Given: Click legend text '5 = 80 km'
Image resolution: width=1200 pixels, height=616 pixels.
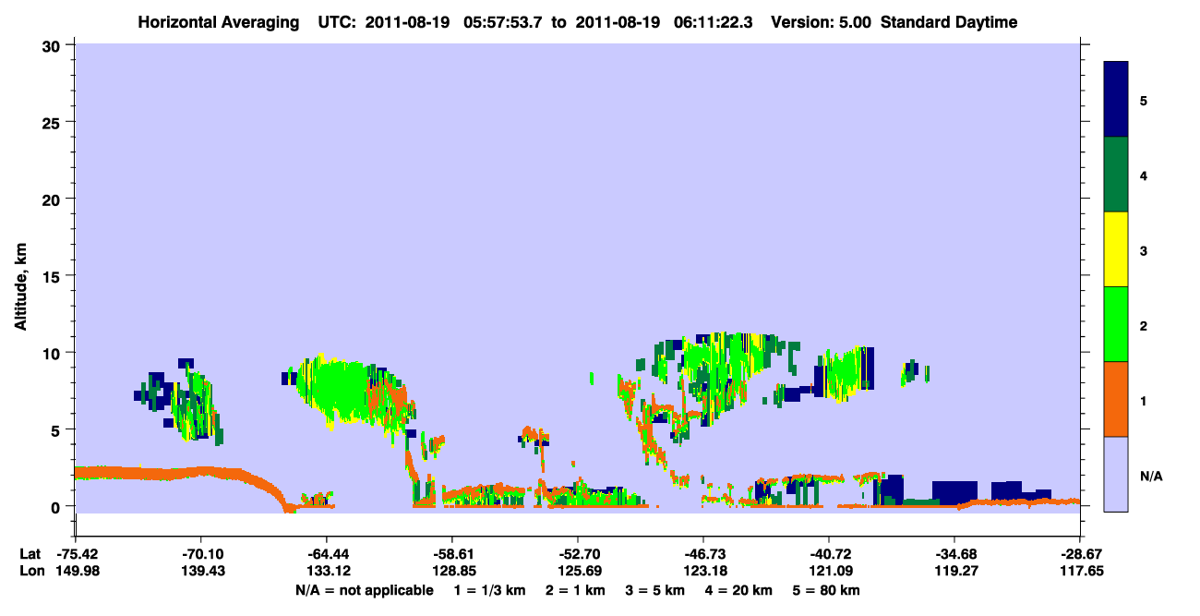Looking at the screenshot, I should tap(827, 590).
